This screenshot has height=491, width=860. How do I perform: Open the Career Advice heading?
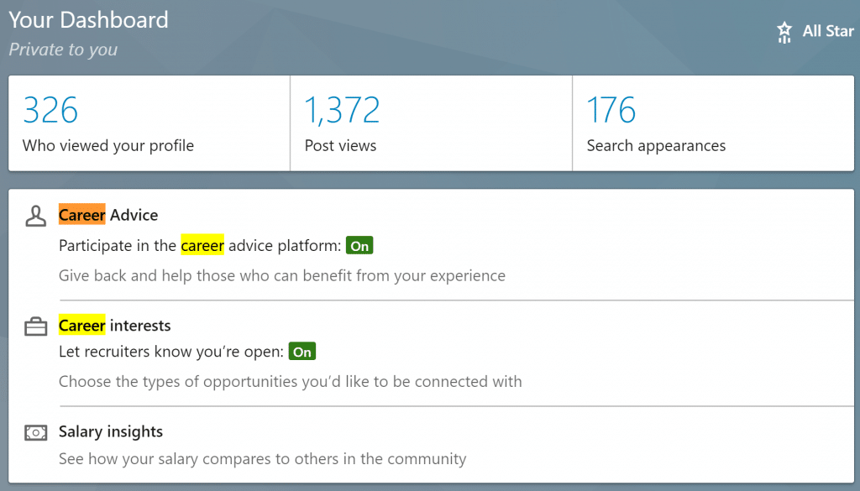point(108,215)
